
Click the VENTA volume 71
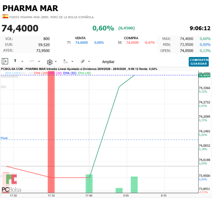[69, 43]
